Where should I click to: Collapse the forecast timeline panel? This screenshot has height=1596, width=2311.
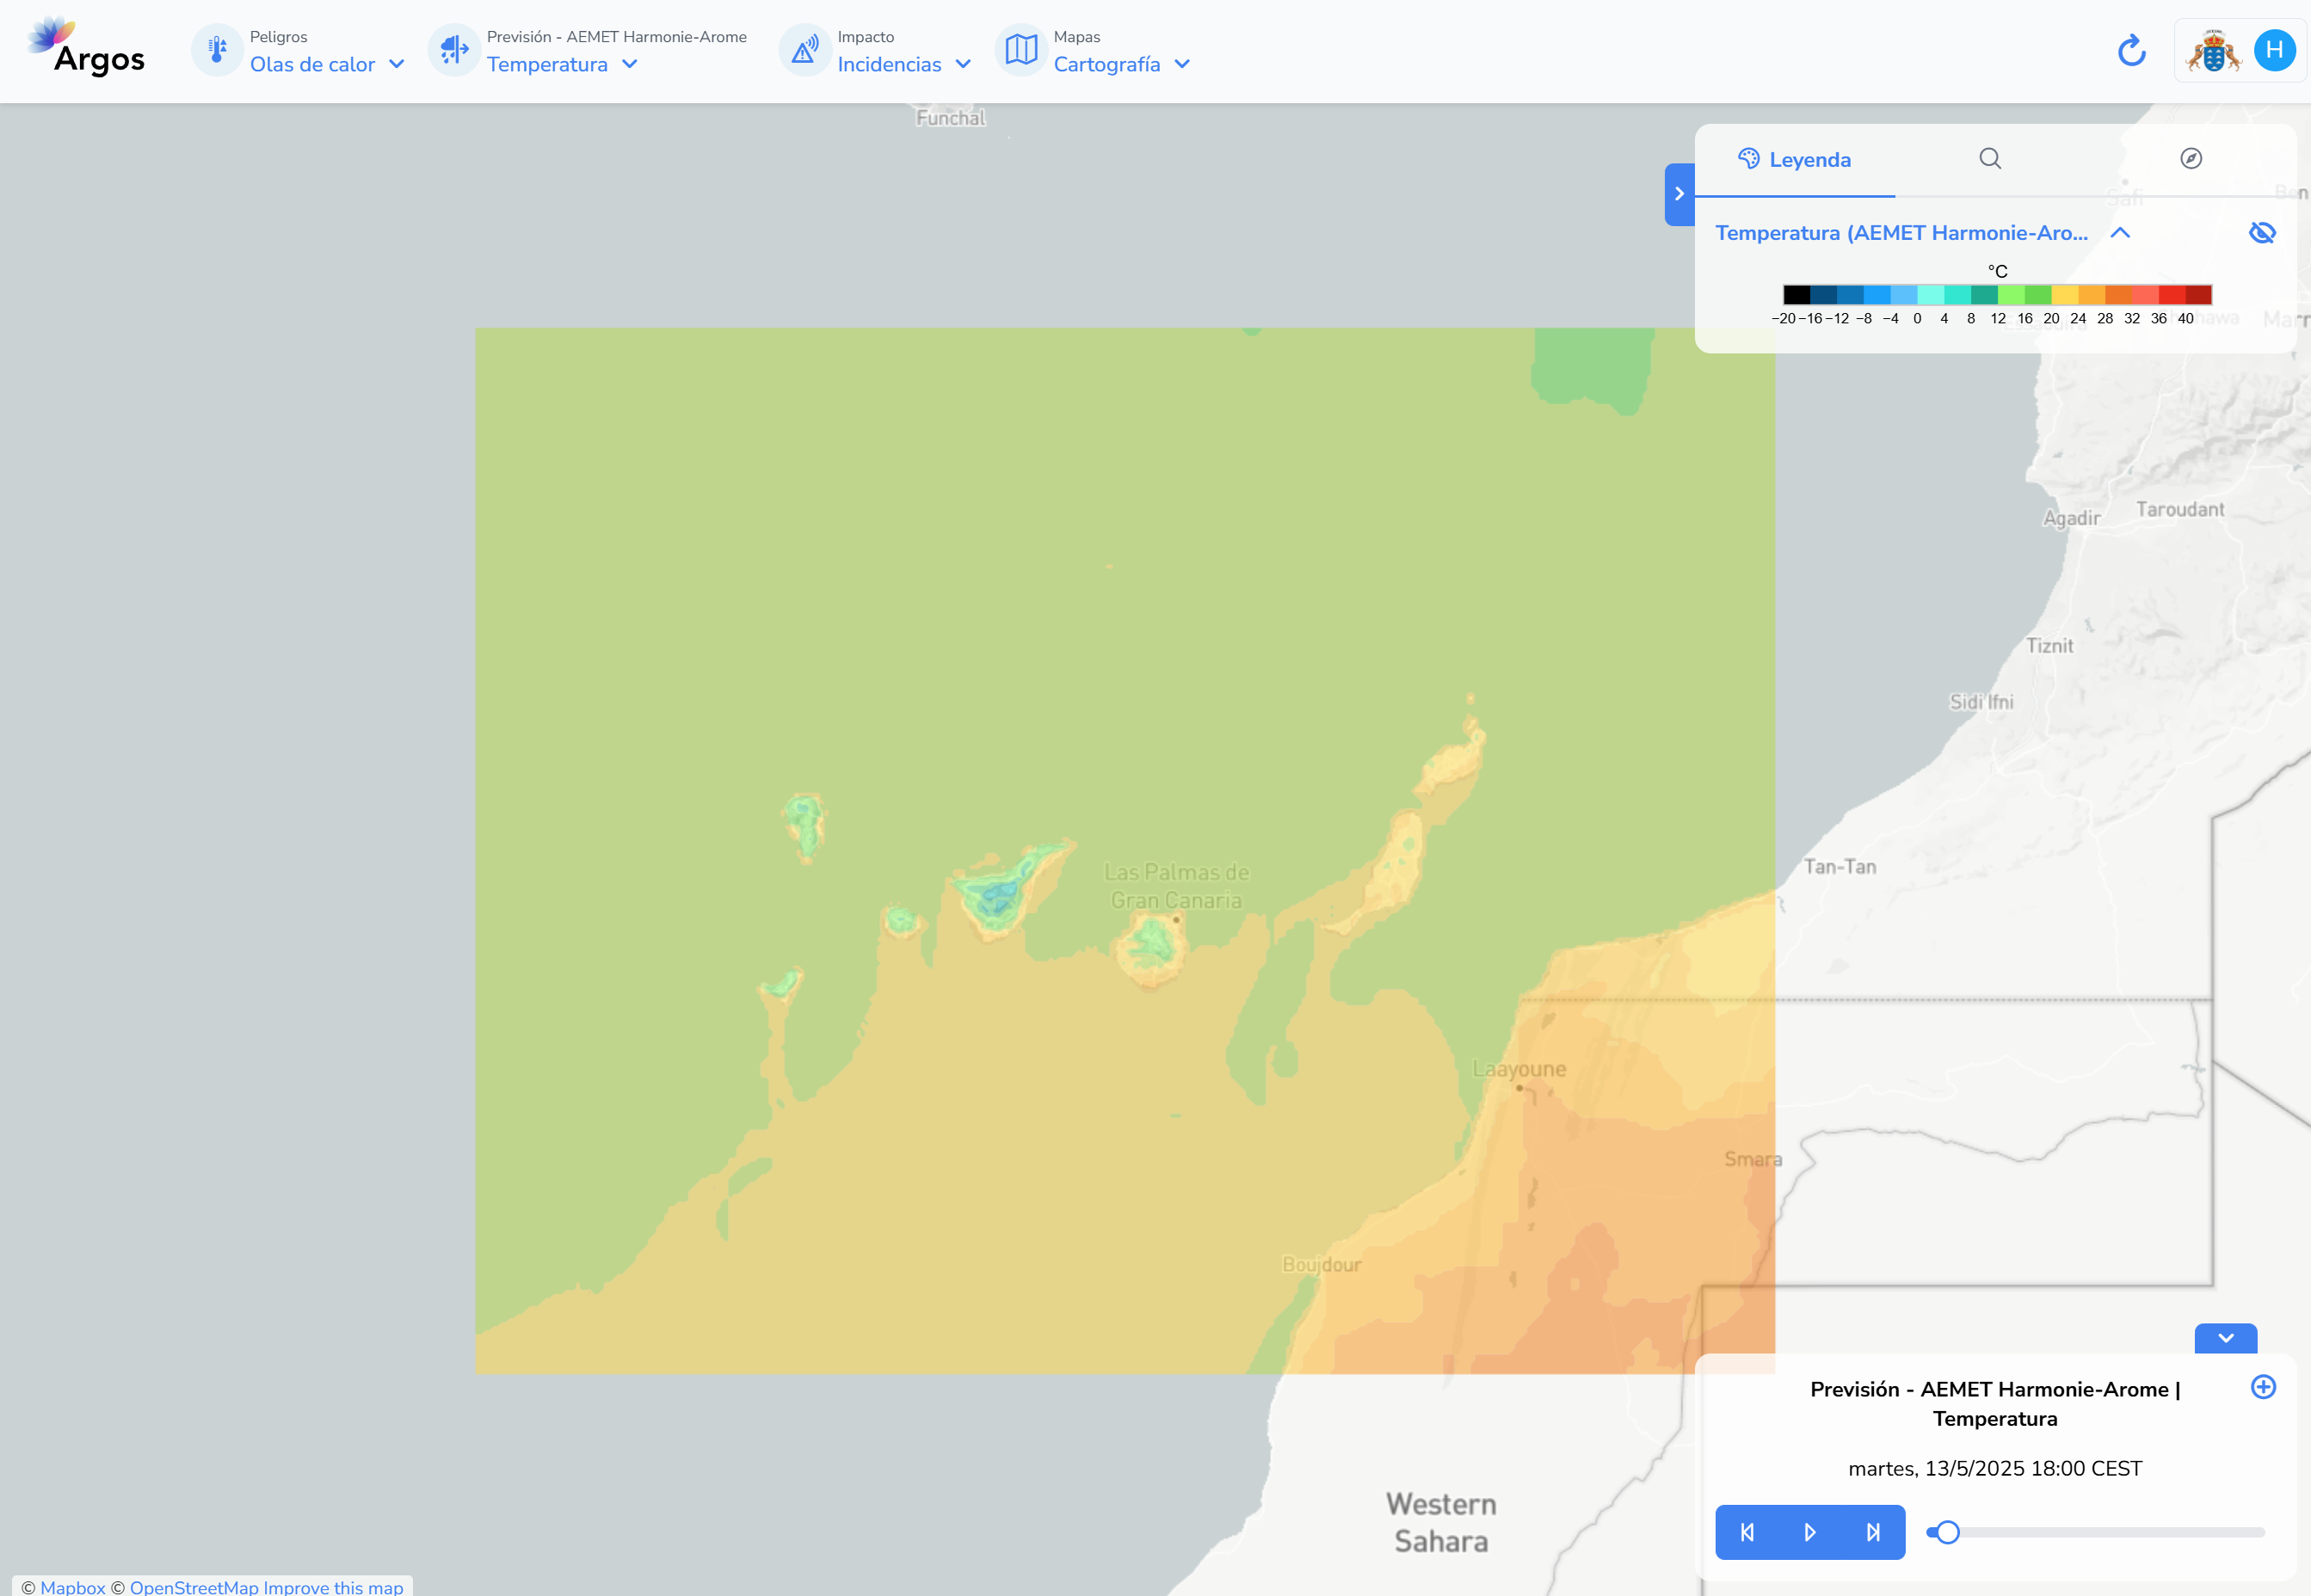(2225, 1338)
